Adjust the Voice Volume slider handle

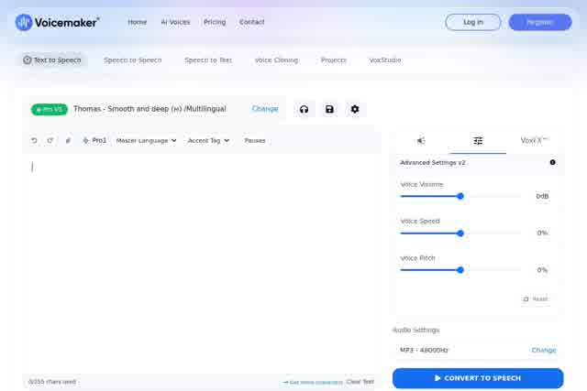tap(460, 196)
